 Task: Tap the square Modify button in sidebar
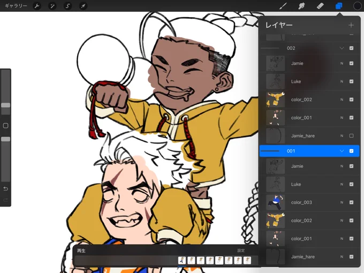tap(5, 126)
